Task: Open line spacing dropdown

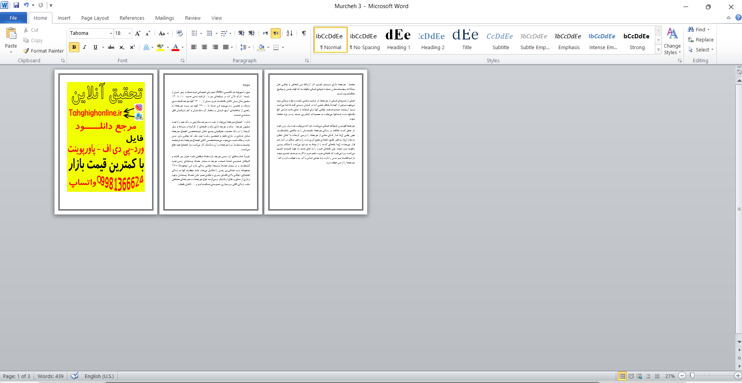Action: pyautogui.click(x=245, y=47)
